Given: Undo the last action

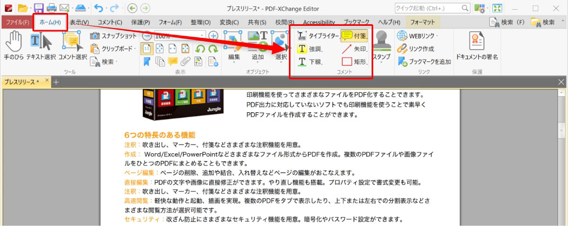Looking at the screenshot, I should [98, 8].
